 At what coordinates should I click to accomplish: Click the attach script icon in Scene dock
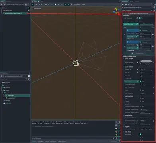click(26, 4)
